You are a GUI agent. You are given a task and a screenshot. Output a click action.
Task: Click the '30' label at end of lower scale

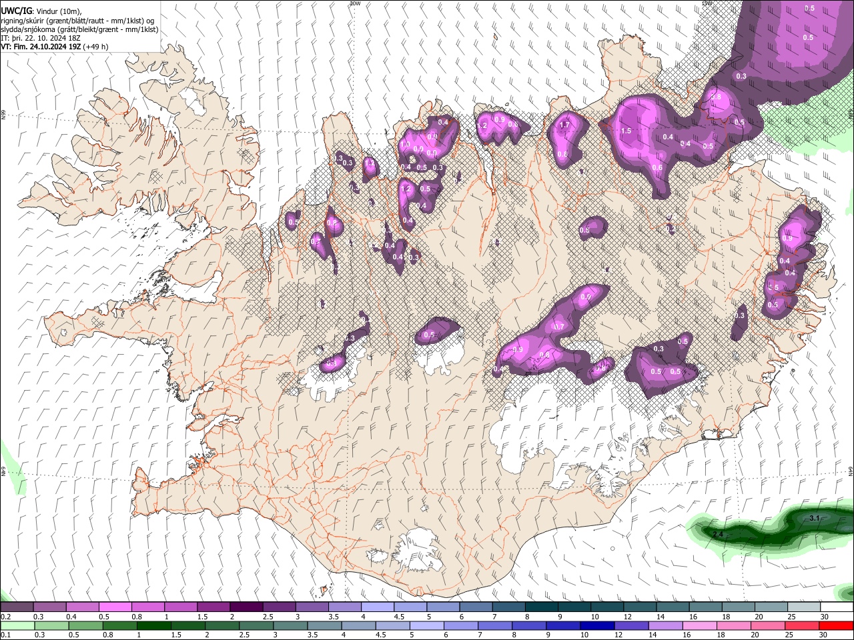tap(825, 635)
